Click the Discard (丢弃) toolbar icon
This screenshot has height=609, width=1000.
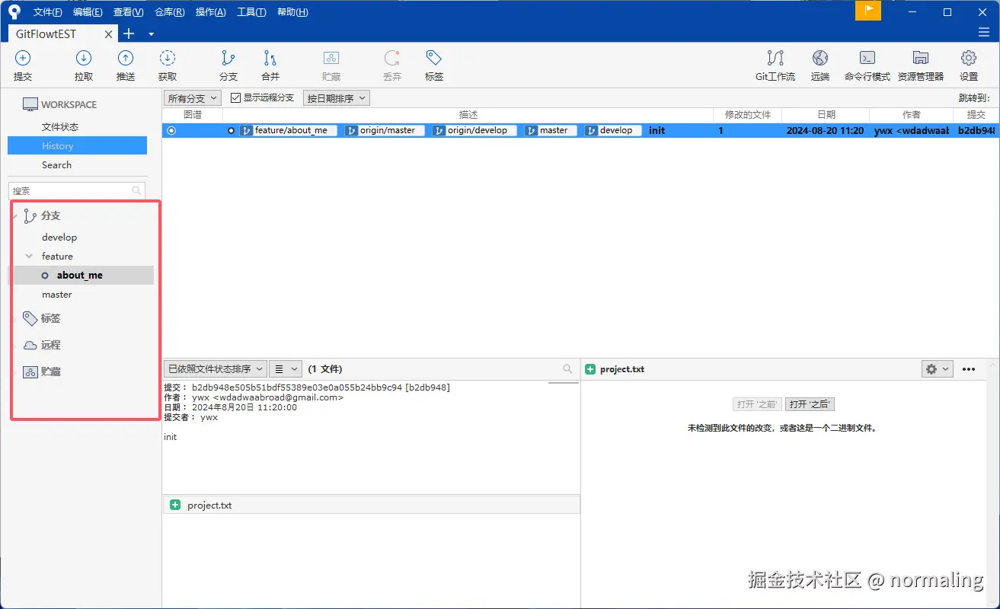tap(392, 58)
